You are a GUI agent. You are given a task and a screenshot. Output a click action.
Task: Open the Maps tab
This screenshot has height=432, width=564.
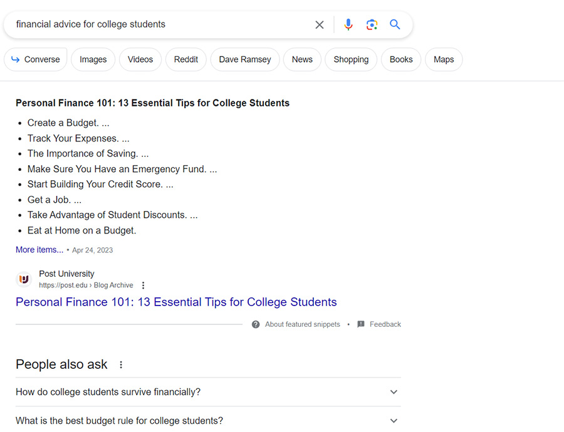[444, 59]
